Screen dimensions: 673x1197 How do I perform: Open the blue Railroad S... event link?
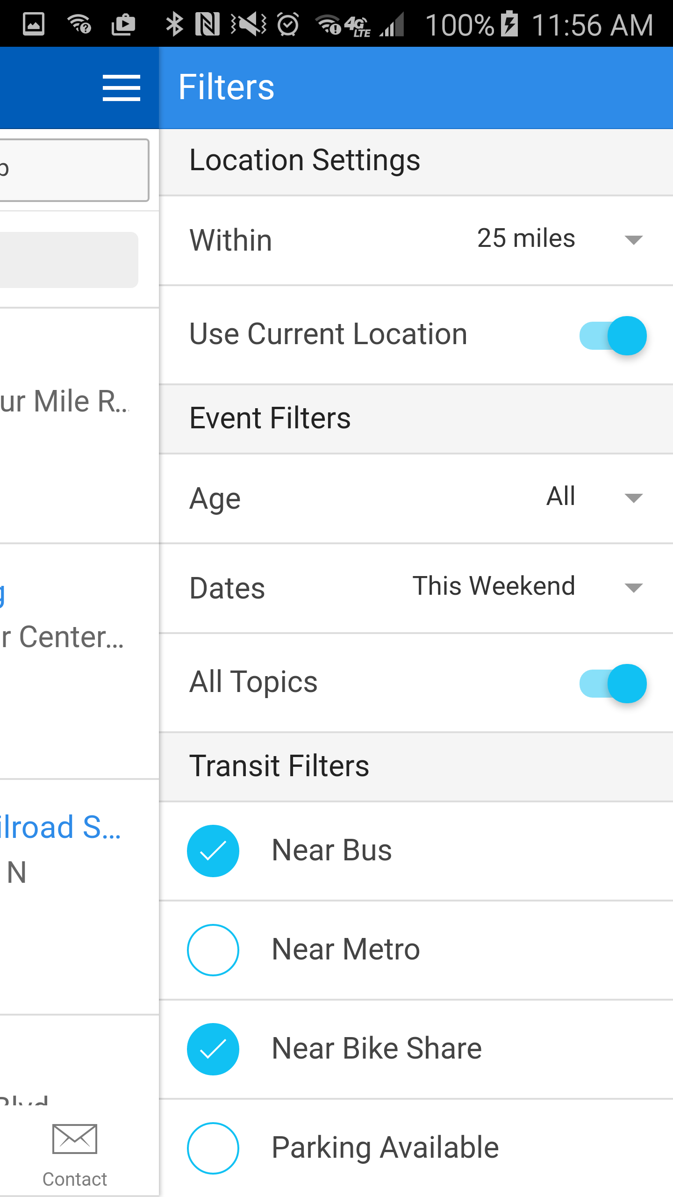[x=61, y=828]
